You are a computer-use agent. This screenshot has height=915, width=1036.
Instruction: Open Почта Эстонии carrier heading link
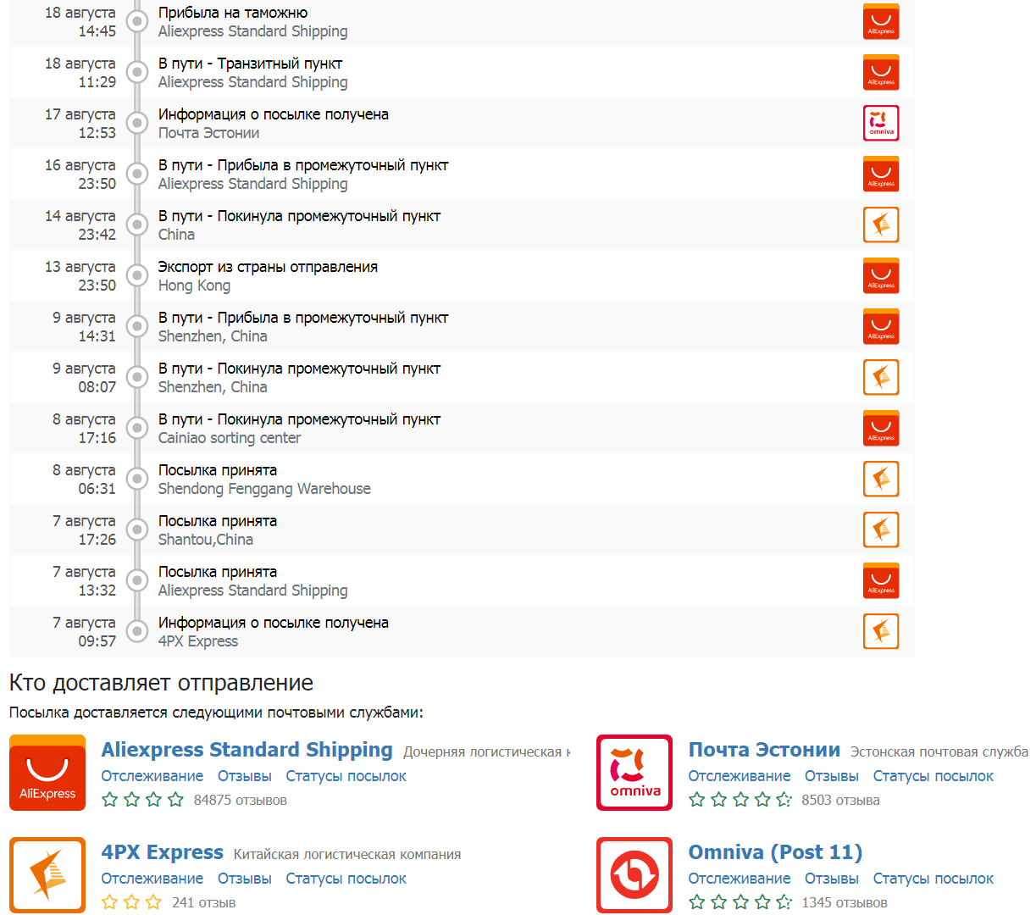764,750
